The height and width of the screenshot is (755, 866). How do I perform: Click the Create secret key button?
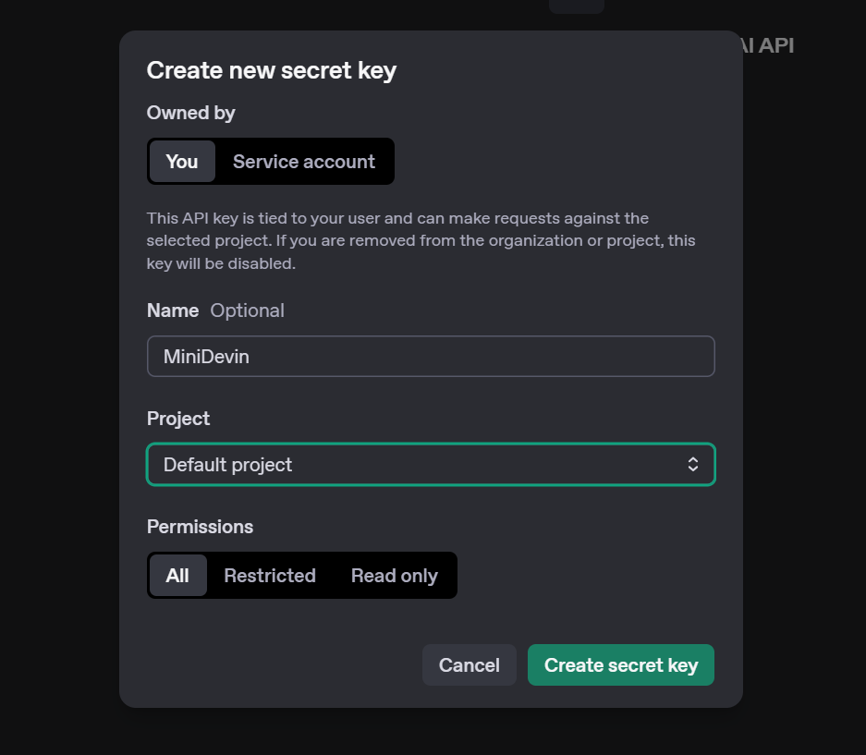pyautogui.click(x=620, y=665)
